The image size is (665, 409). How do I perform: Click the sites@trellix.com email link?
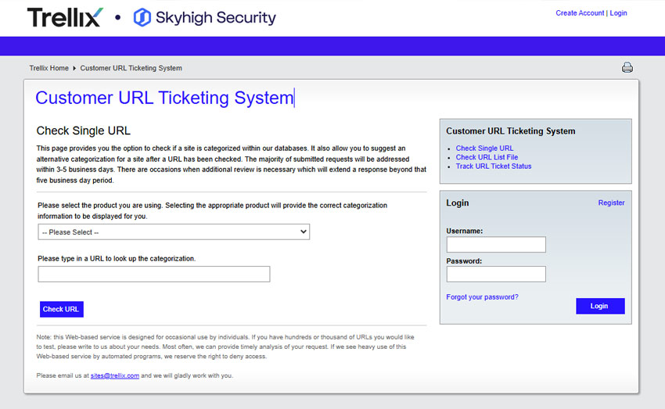(x=114, y=375)
